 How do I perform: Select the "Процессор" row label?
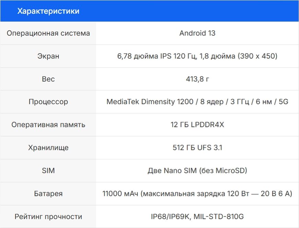(x=48, y=102)
